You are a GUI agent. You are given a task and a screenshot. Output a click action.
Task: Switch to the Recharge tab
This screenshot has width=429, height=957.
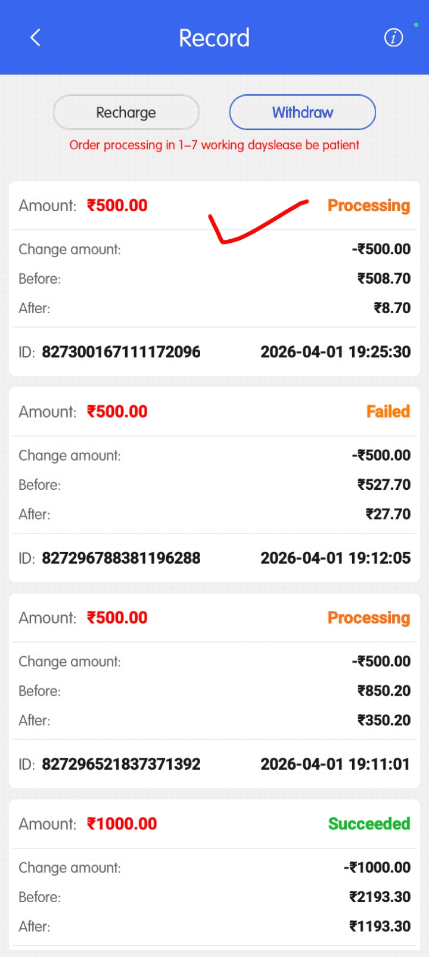pos(126,112)
